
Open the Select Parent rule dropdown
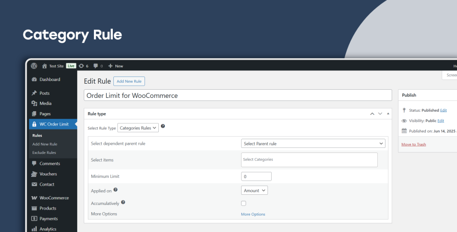313,143
